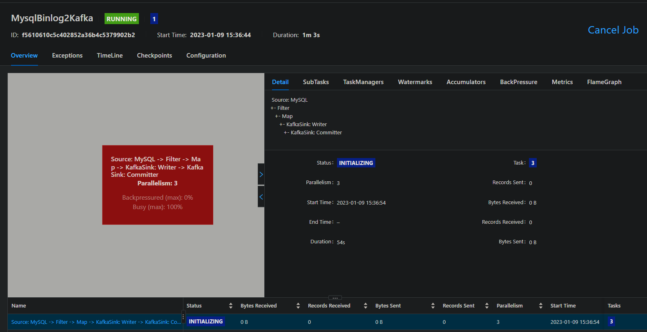
Task: Expand the job graph panel with right chevron
Action: tap(261, 174)
